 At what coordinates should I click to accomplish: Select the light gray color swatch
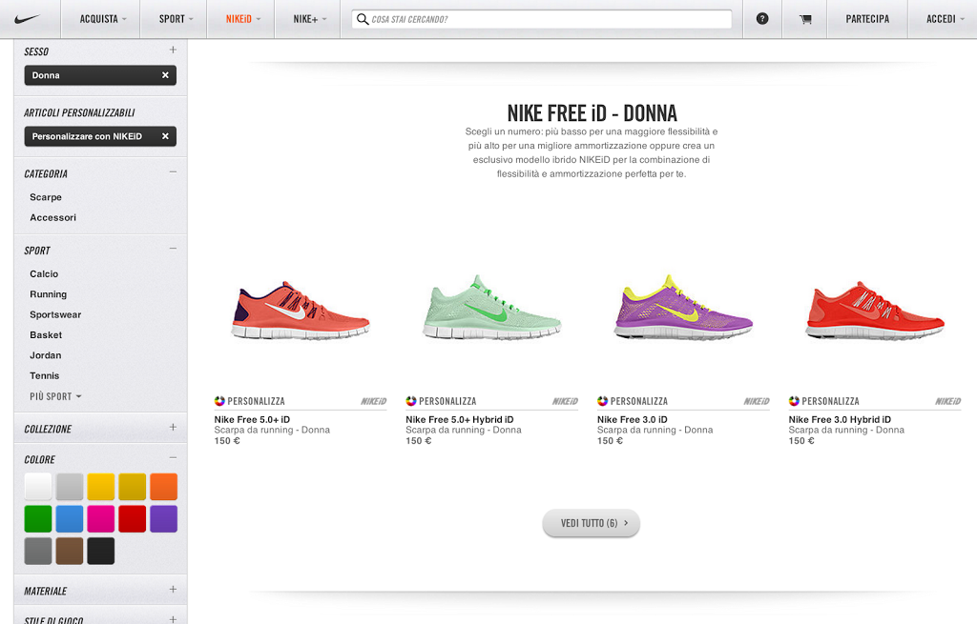coord(70,487)
